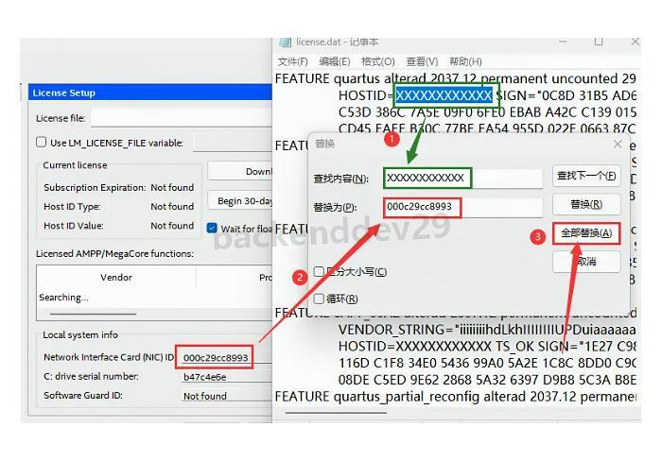Click the License file path field
Viewport: 662px width, 461px height.
(x=180, y=118)
